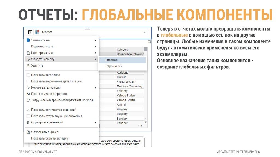The width and height of the screenshot is (280, 157).
Task: Click the District grid icon
Action: coord(37,32)
